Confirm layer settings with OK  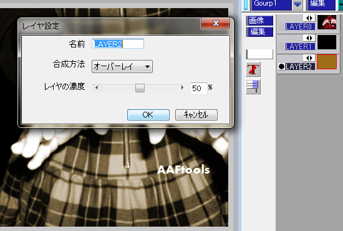click(x=148, y=115)
